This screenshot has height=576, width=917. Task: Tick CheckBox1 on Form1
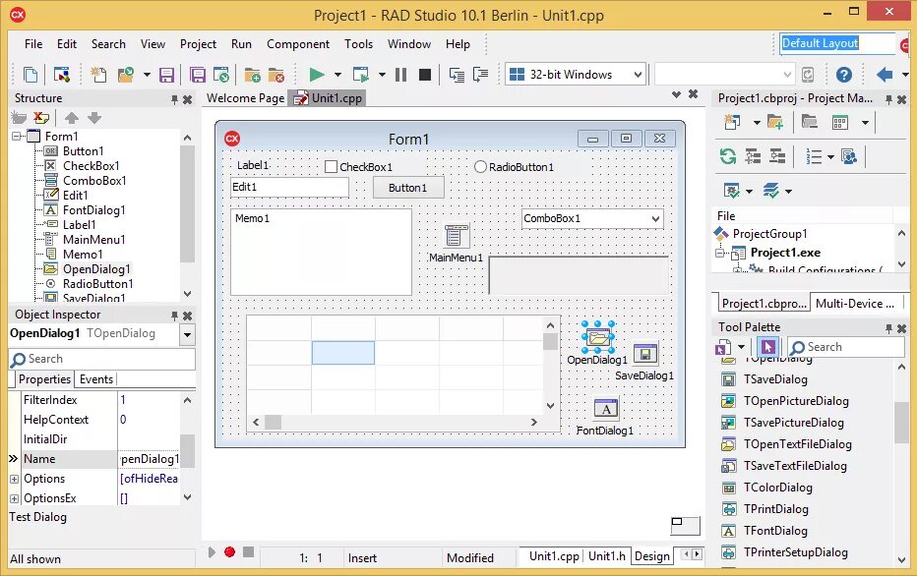331,167
